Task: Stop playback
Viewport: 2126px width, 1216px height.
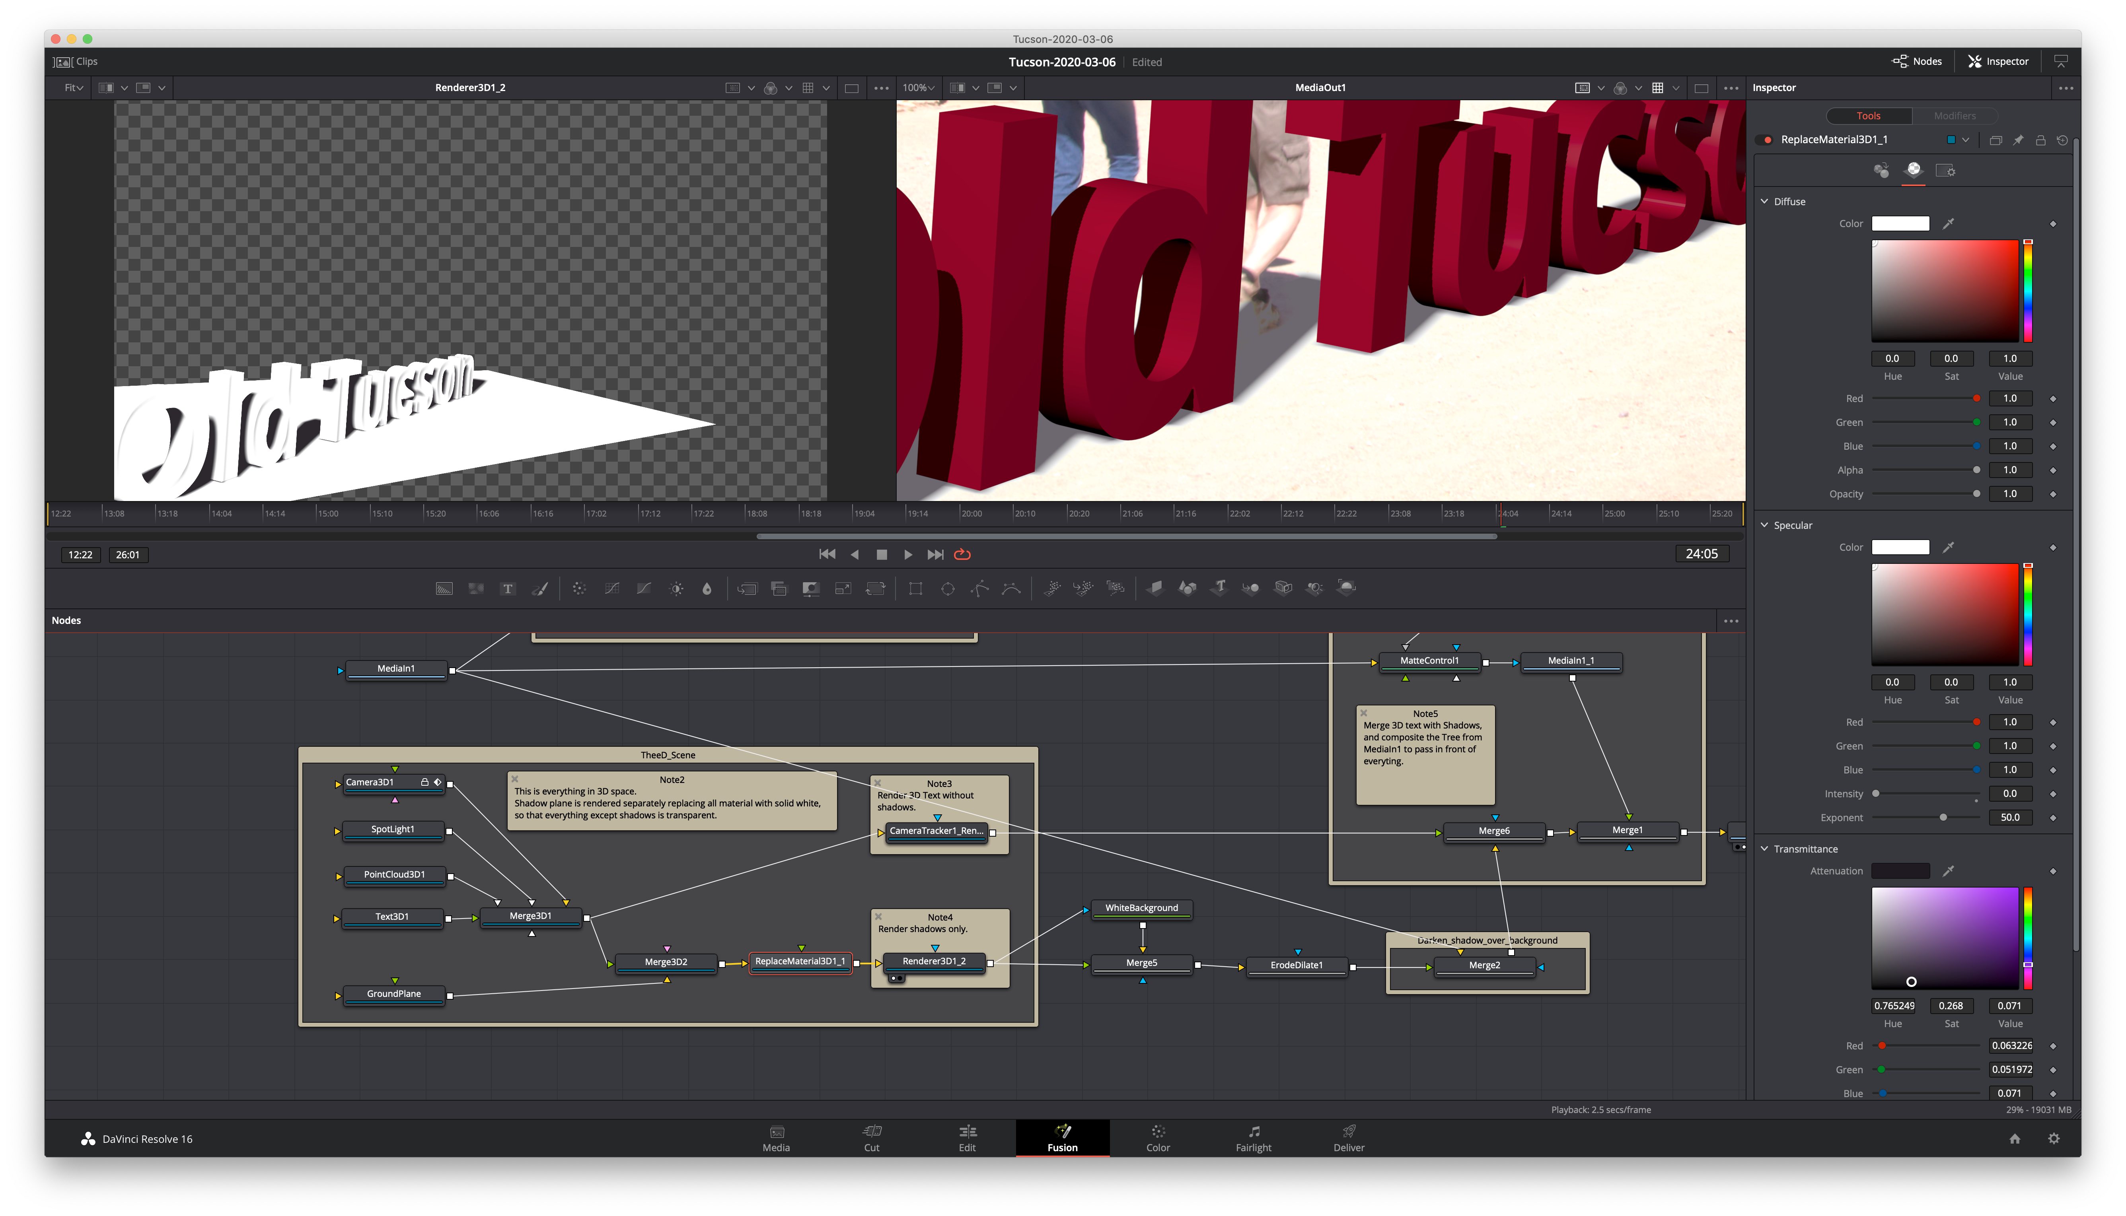Action: [x=881, y=555]
